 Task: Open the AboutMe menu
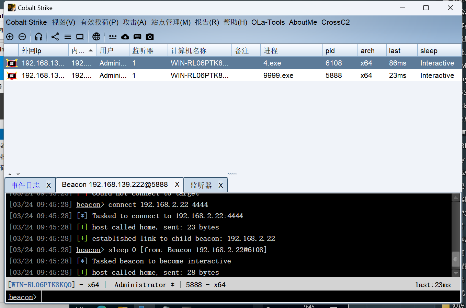[x=303, y=22]
